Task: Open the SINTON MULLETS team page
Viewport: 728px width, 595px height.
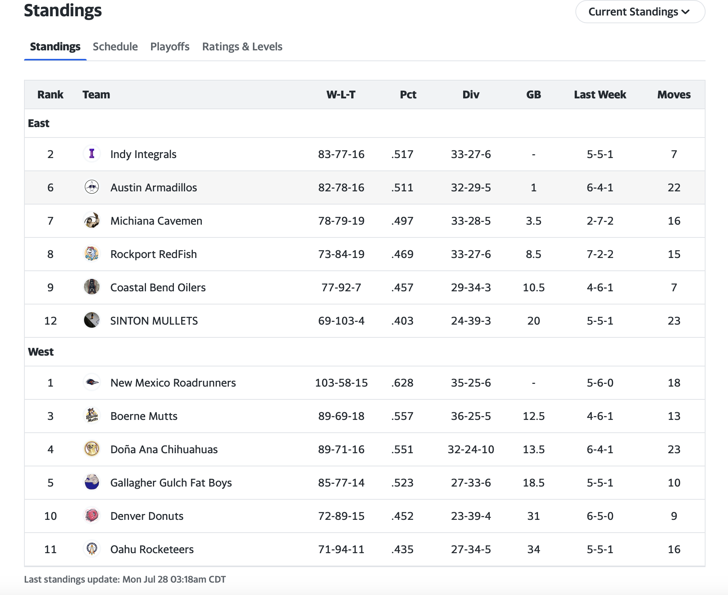Action: pos(154,321)
